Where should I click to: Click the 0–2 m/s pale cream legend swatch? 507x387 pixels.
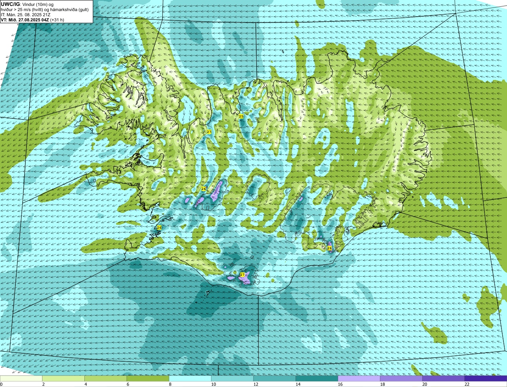(x=21, y=378)
